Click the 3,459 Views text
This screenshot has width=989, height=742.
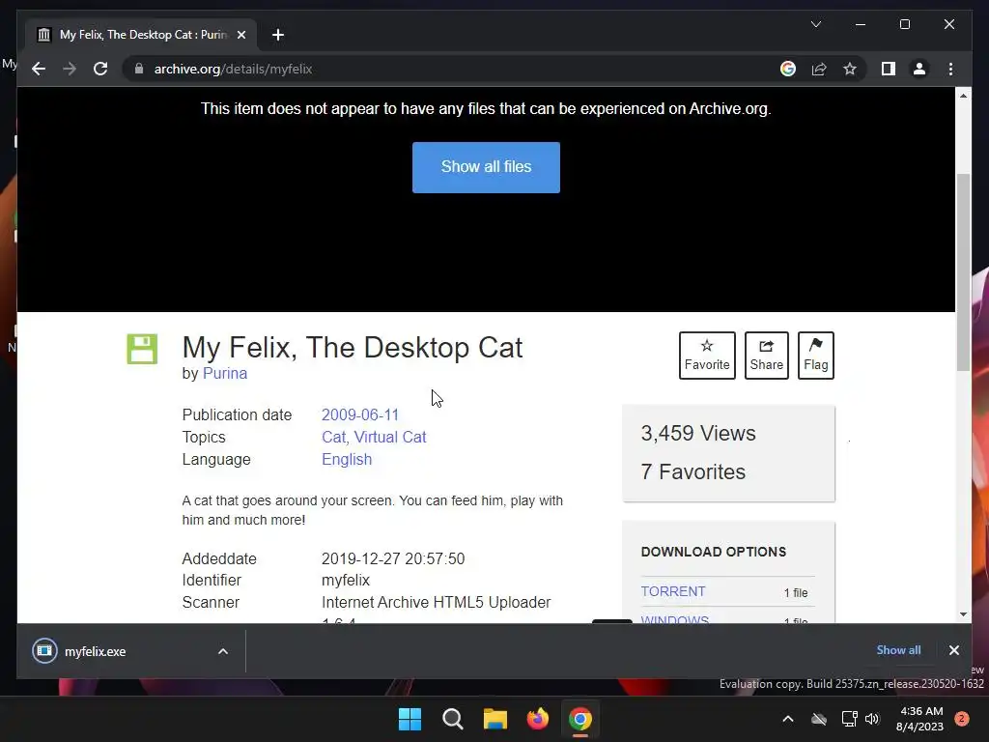[698, 434]
